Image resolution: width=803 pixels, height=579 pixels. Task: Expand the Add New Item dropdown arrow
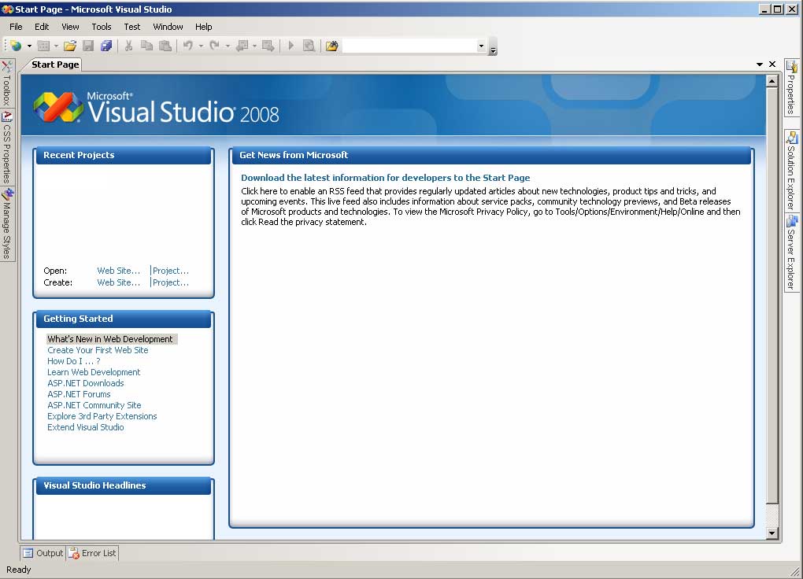pos(56,46)
